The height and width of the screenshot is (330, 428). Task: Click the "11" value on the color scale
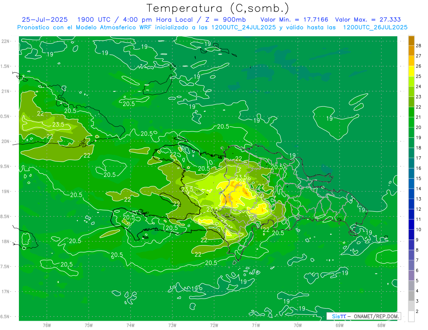pyautogui.click(x=419, y=219)
